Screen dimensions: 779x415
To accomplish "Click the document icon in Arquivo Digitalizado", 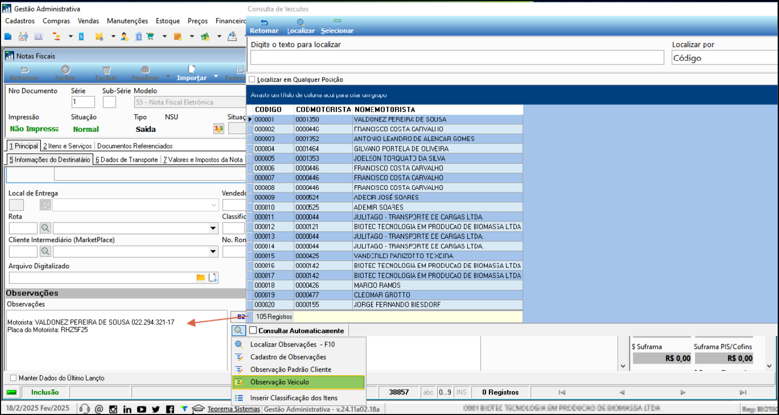I will (x=213, y=278).
